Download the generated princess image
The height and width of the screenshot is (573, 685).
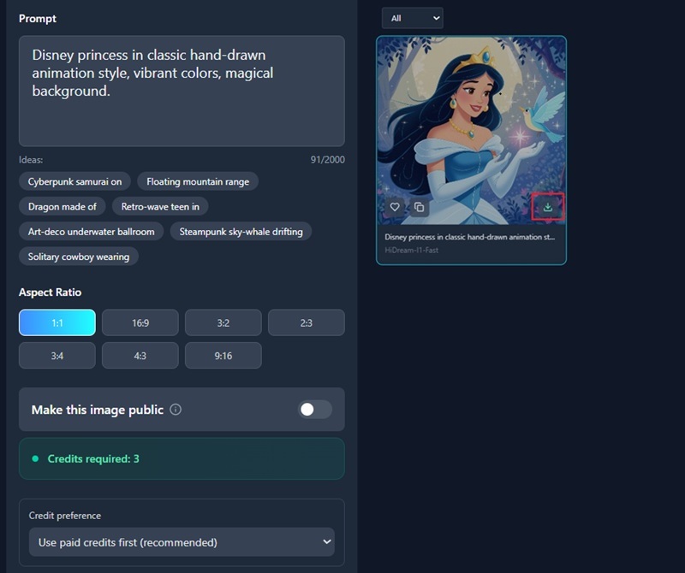click(547, 207)
